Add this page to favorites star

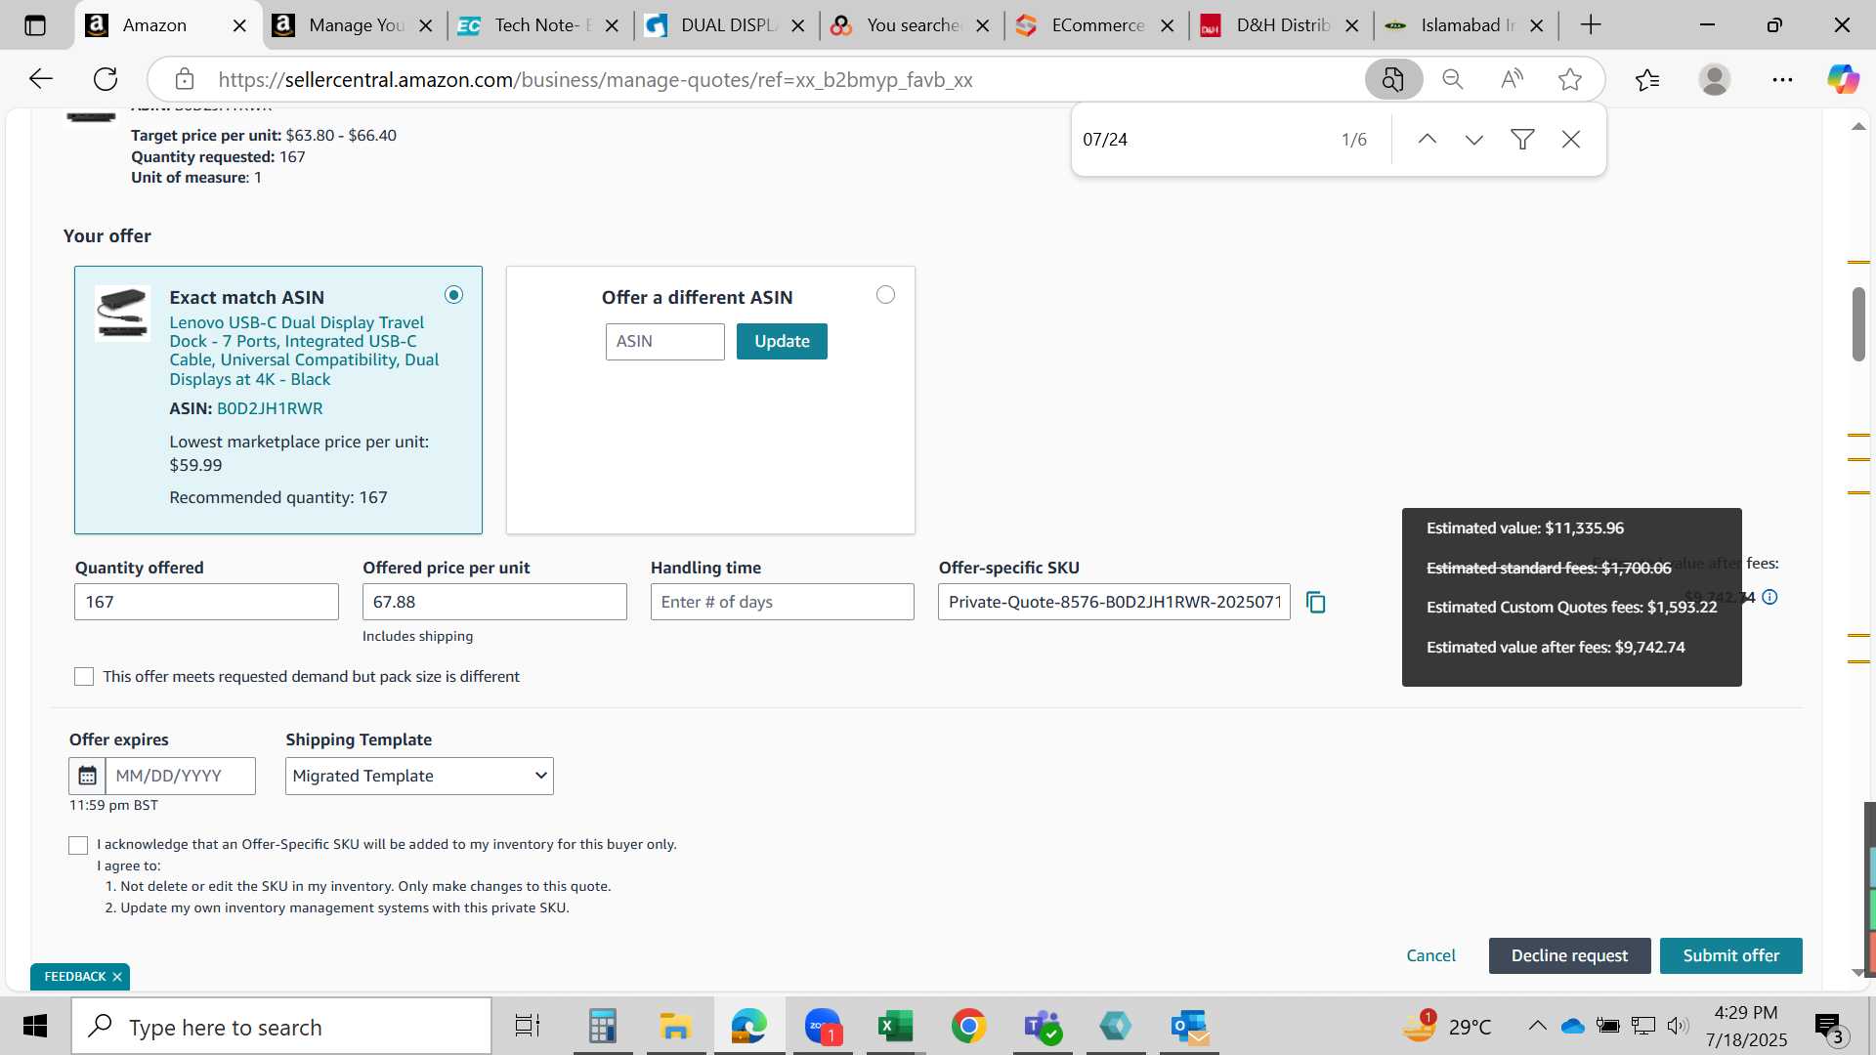[x=1570, y=79]
